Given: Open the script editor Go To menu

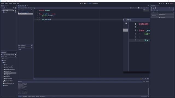Looking at the screenshot, I should 29,8.
